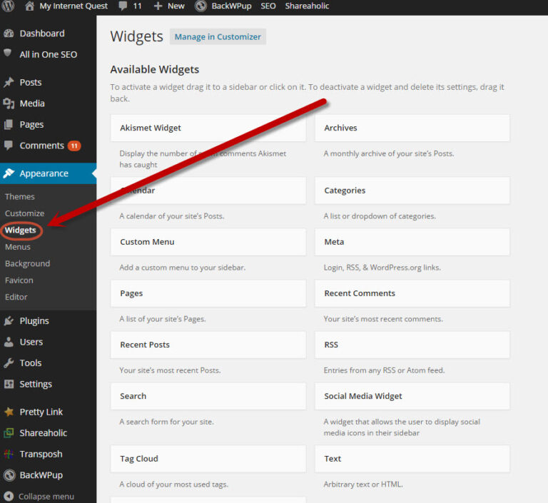Open the Users menu item

[x=31, y=342]
